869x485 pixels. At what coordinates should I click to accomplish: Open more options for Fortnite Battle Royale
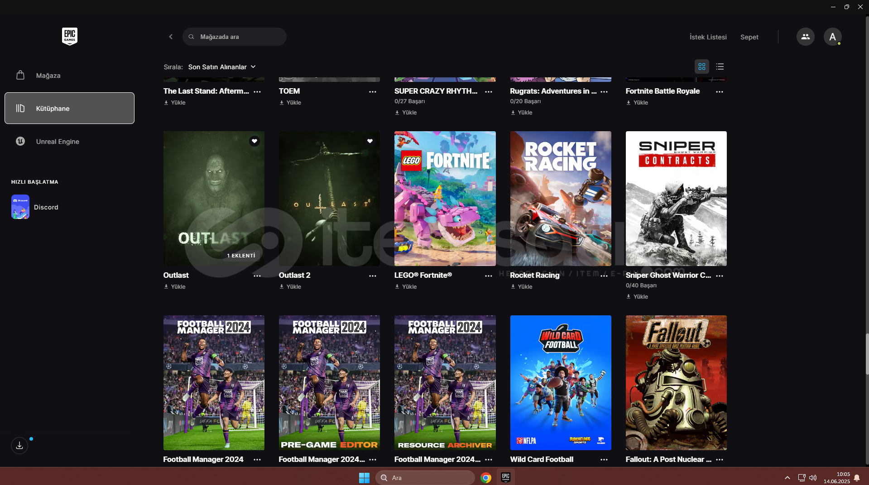720,91
